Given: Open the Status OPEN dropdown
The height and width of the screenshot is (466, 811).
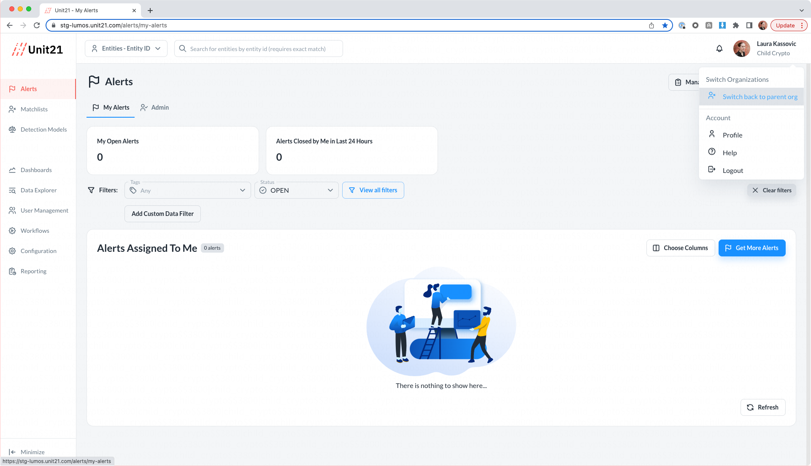Looking at the screenshot, I should pyautogui.click(x=297, y=190).
